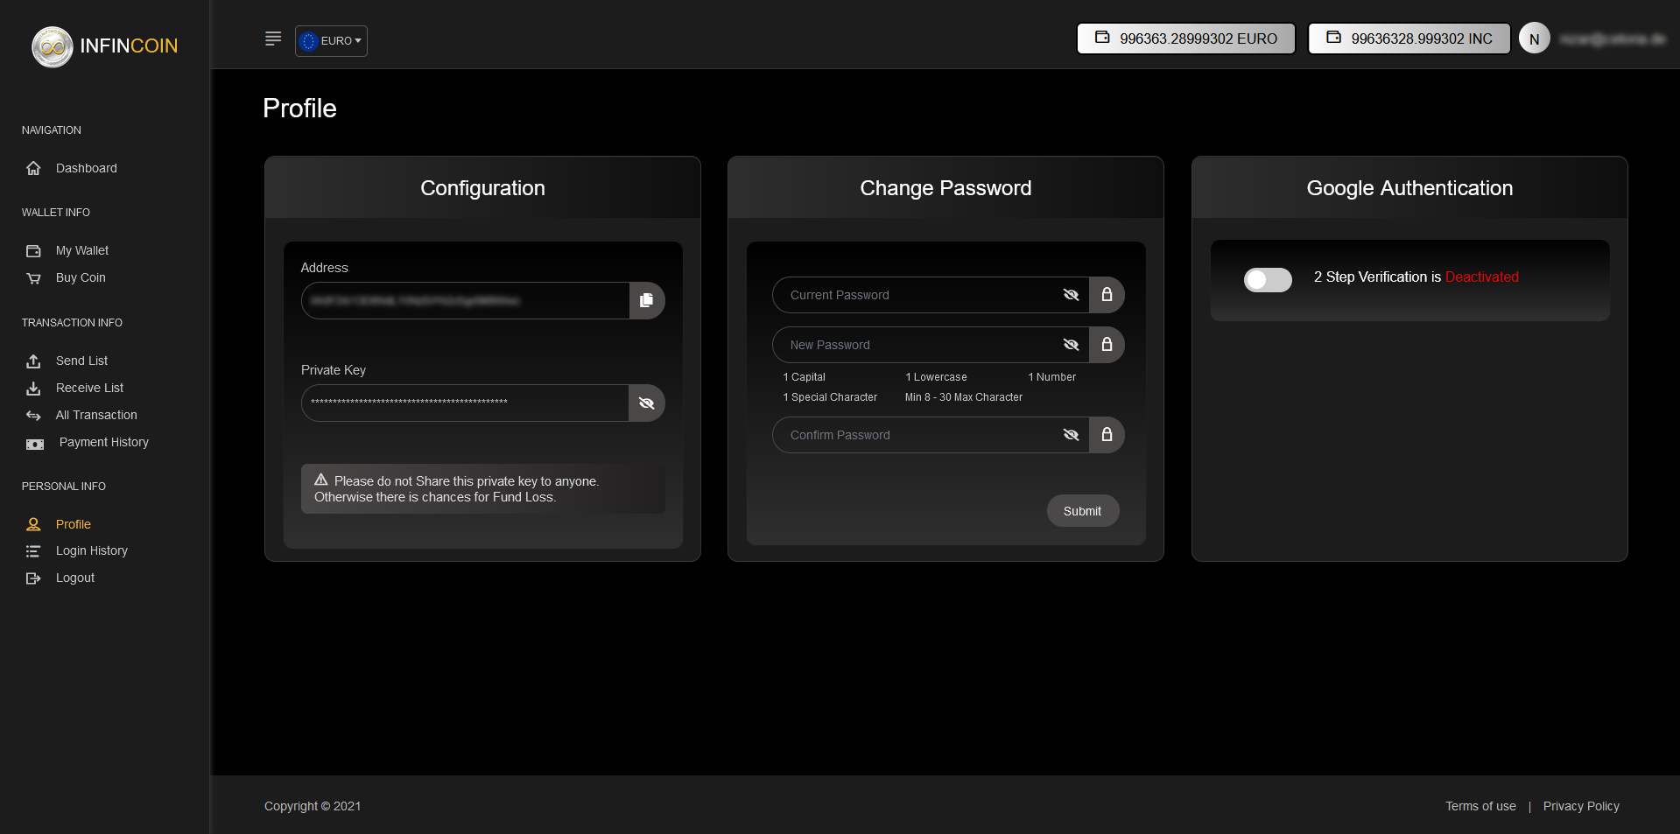Open Login History page

point(92,550)
